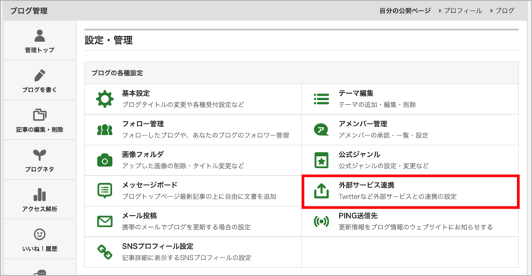This screenshot has width=532, height=276.
Task: Click description Twitterなど外部サービスとの連携の設定
Action: pos(398,197)
